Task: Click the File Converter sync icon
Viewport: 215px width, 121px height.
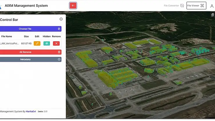Action: (182, 6)
